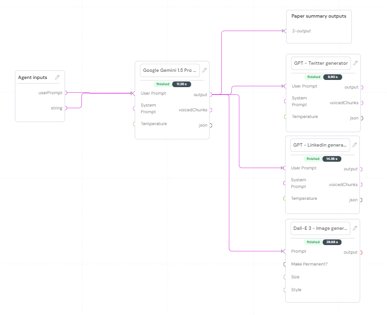Image resolution: width=387 pixels, height=315 pixels.
Task: Click the finished status badge on Twitter generator node
Action: click(x=314, y=77)
